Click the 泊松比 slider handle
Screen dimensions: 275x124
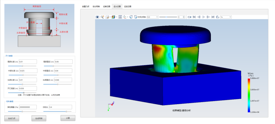pyautogui.click(x=66, y=111)
